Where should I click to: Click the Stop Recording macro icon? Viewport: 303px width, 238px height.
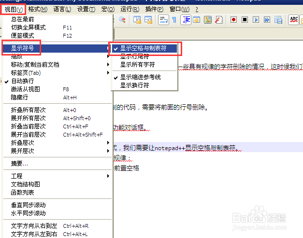[x=245, y=20]
